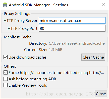Click the Clear Cache button

(x=93, y=57)
